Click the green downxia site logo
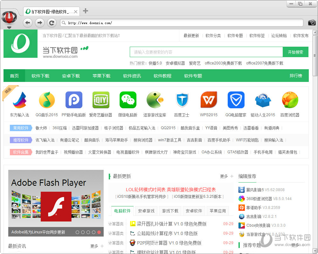 coord(20,43)
